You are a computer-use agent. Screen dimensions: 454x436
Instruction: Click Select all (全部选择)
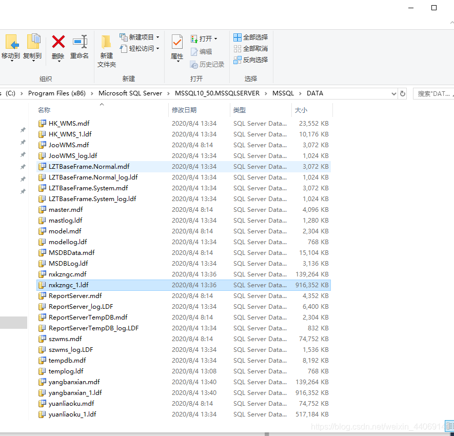click(251, 37)
